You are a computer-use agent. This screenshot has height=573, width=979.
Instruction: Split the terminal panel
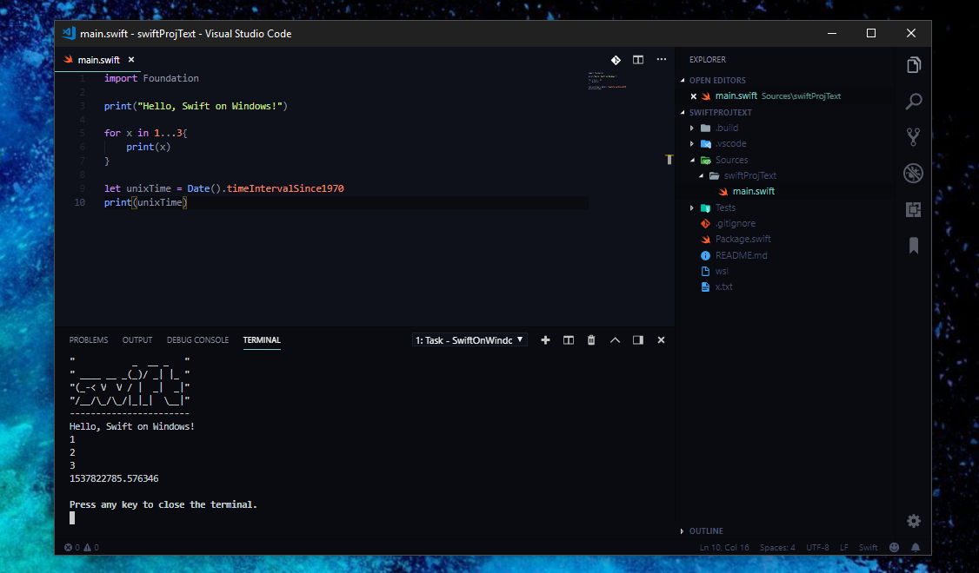click(568, 339)
